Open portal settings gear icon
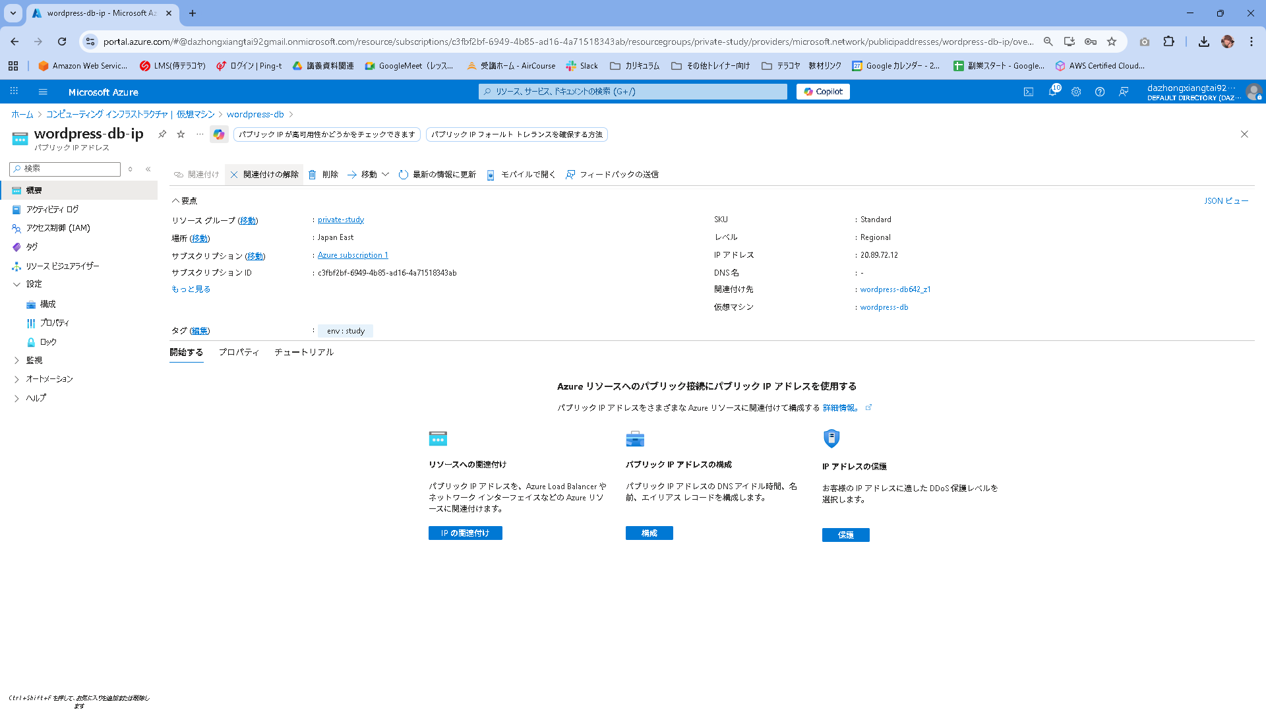The height and width of the screenshot is (712, 1266). tap(1076, 92)
